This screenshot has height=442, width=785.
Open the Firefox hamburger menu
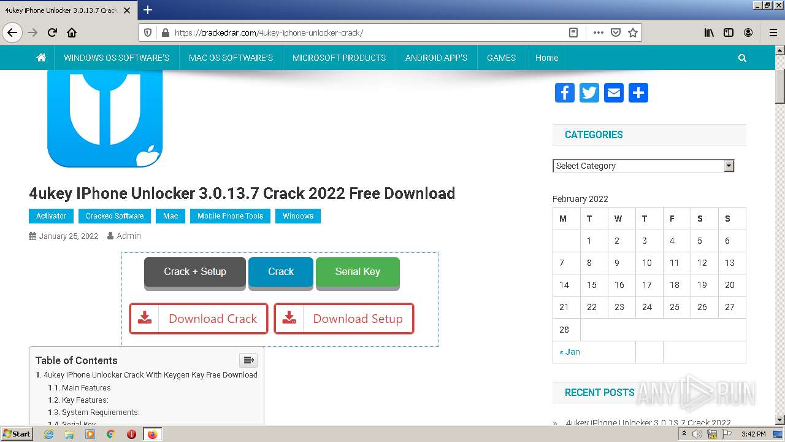pyautogui.click(x=773, y=33)
